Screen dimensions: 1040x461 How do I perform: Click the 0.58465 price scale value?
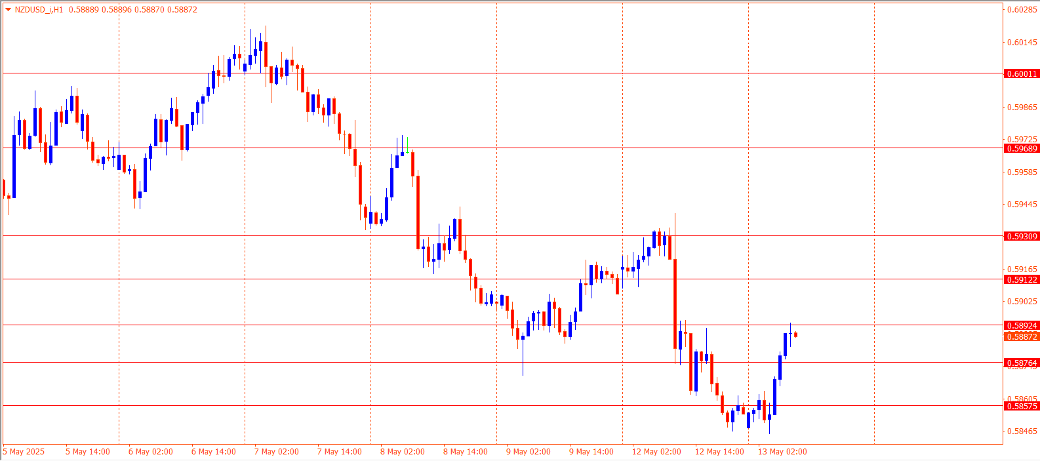click(x=1022, y=431)
